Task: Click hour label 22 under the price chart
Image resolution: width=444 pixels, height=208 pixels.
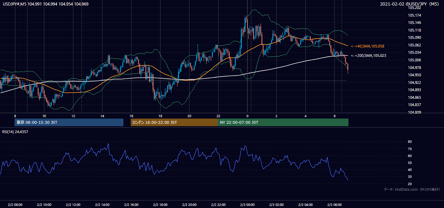Action: (x=218, y=116)
